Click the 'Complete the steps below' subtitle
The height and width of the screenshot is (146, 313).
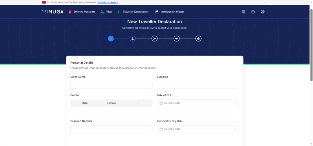155,28
